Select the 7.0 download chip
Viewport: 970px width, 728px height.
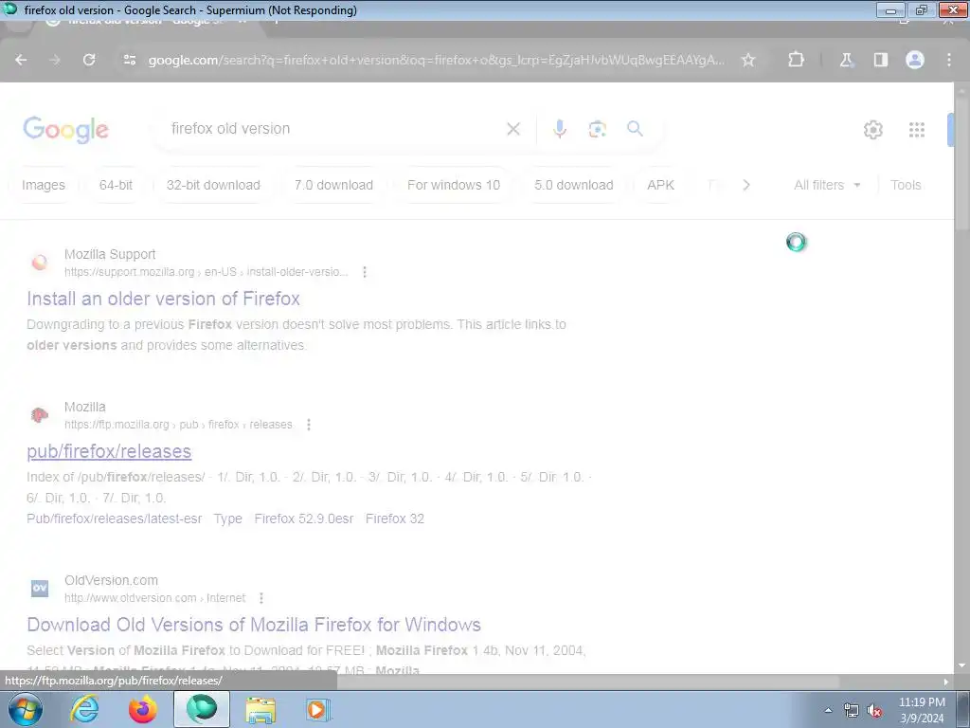coord(333,185)
